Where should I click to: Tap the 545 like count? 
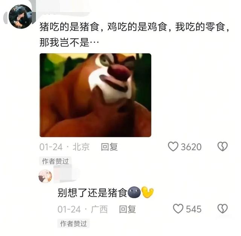coord(194,209)
